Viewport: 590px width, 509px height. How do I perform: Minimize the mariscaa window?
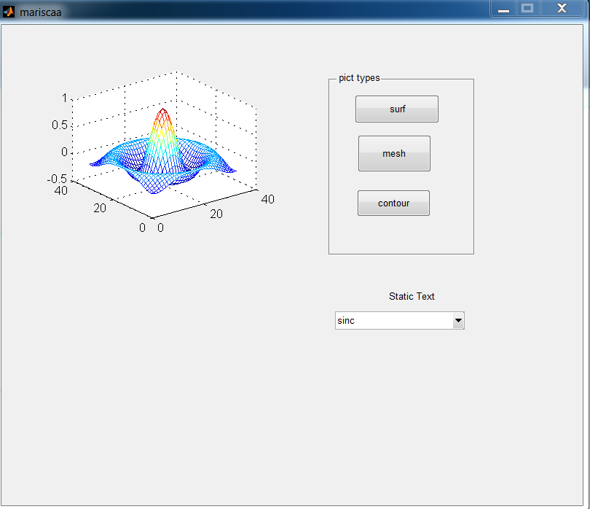pos(503,9)
